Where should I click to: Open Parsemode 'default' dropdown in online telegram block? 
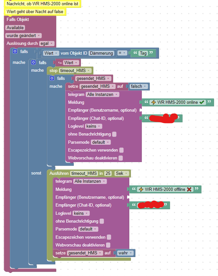pyautogui.click(x=100, y=142)
